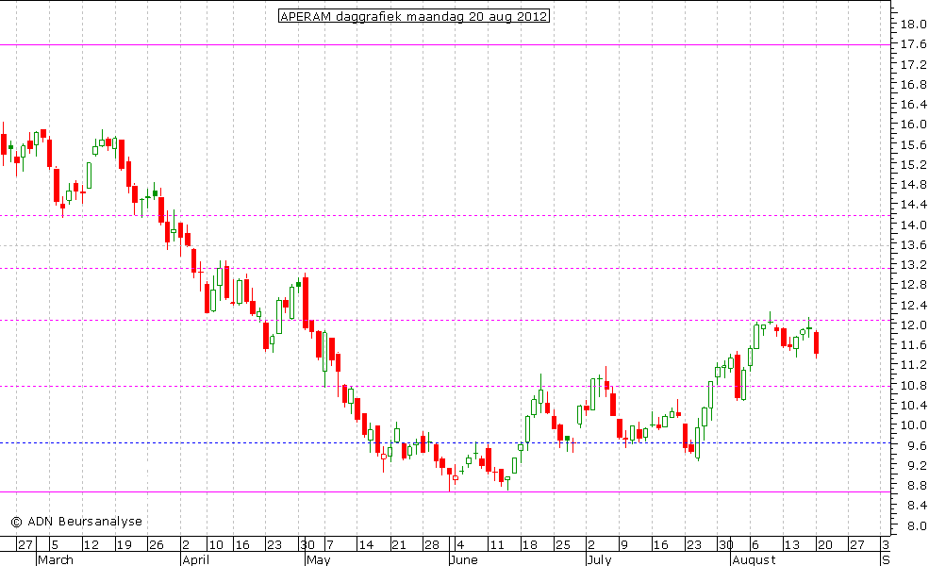The width and height of the screenshot is (929, 566).
Task: Click the price label '10.0'
Action: point(913,425)
